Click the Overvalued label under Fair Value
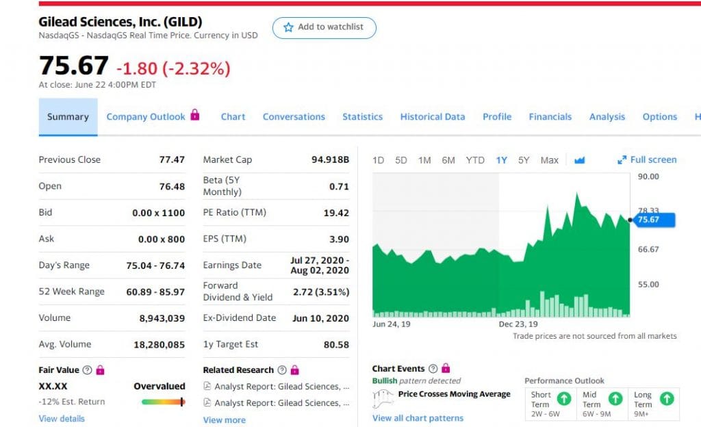Image resolution: width=701 pixels, height=427 pixels. tap(159, 386)
